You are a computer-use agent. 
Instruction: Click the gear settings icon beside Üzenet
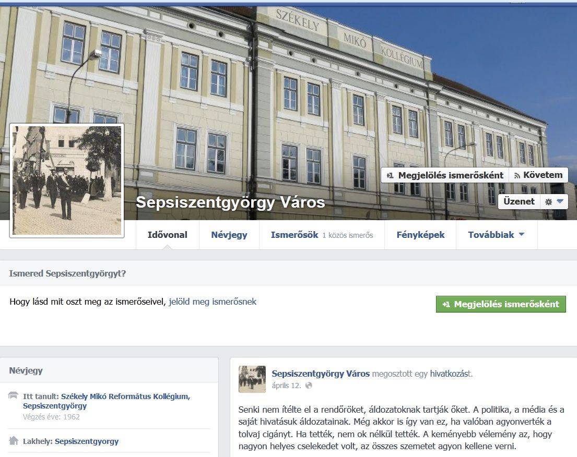(548, 202)
